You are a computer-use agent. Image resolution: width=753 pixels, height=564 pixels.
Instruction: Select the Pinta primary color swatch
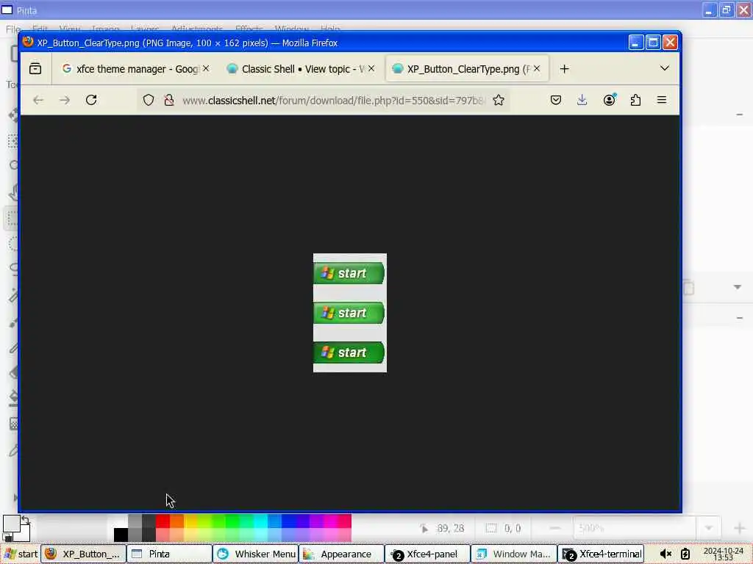point(11,523)
